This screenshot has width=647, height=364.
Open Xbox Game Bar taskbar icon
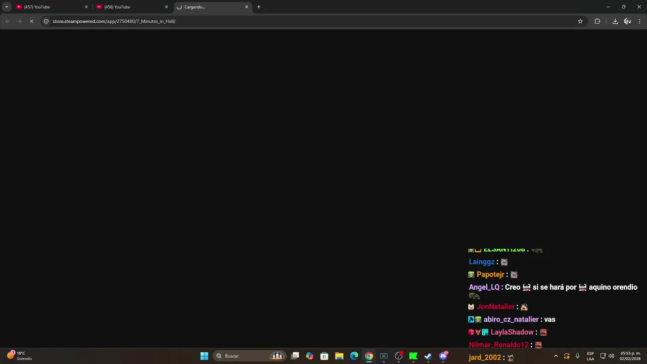[x=384, y=356]
